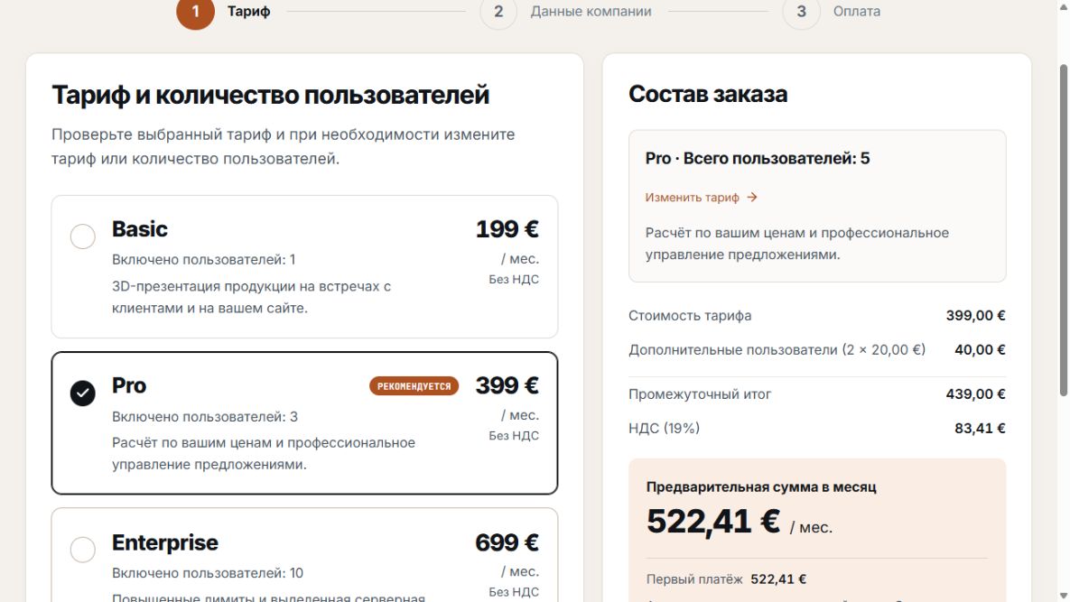Click the 199 € price
The image size is (1070, 602).
[x=507, y=229]
